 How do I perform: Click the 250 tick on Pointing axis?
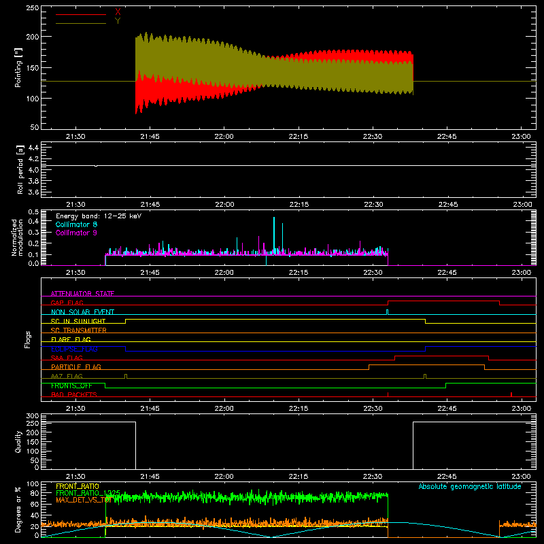coord(33,8)
